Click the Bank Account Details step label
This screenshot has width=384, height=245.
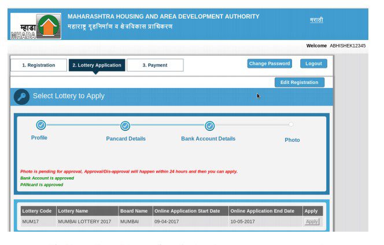pos(208,139)
